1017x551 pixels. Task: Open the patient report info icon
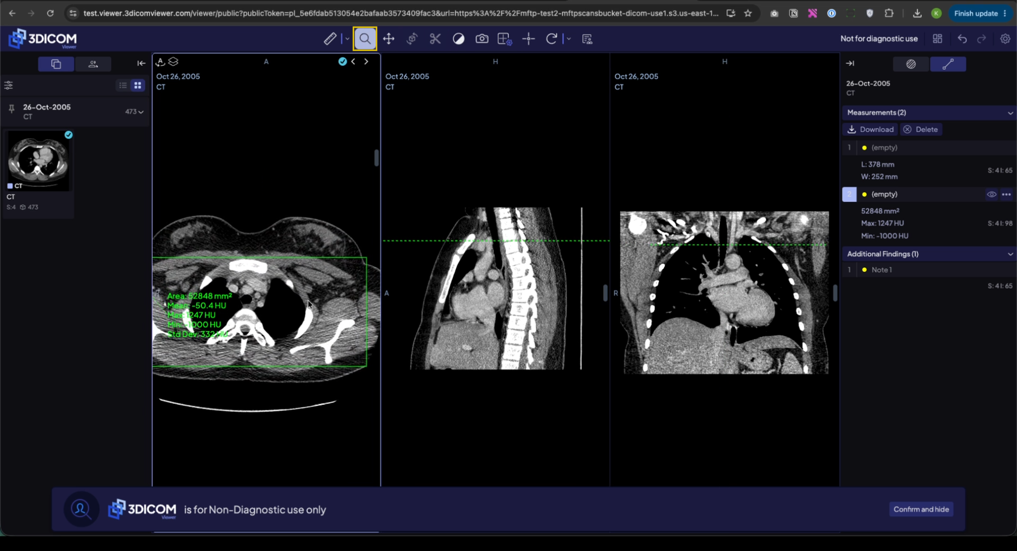point(587,39)
